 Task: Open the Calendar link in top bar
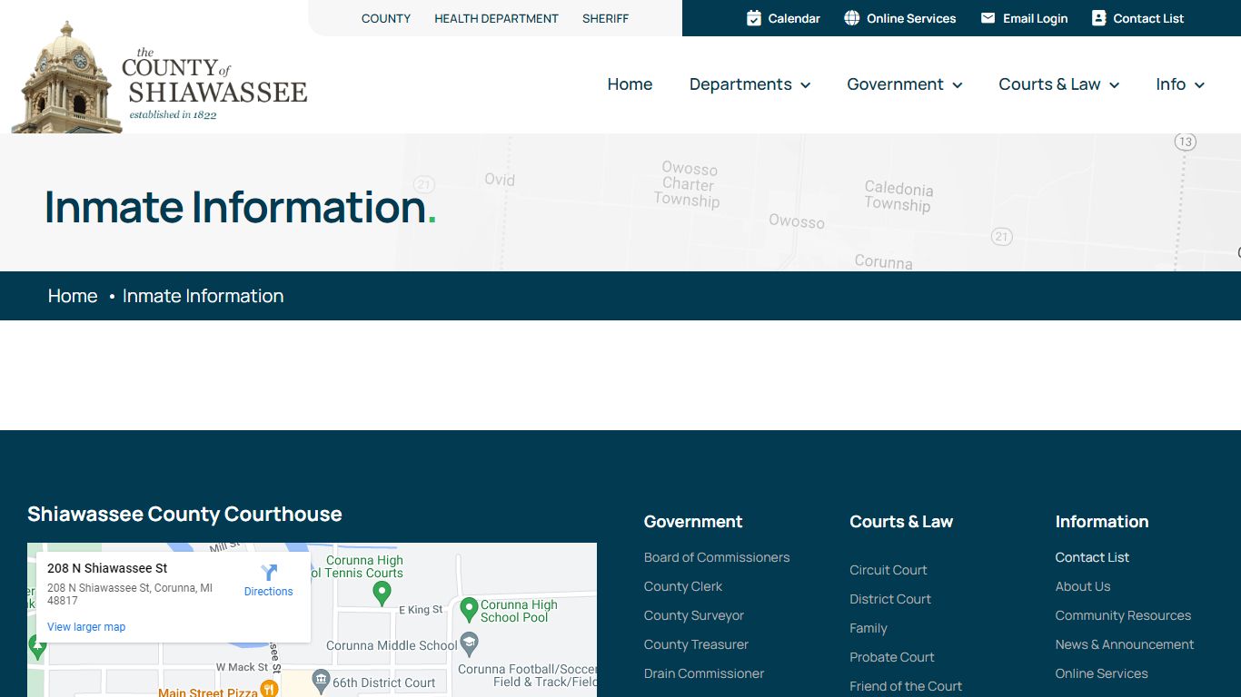click(x=783, y=18)
